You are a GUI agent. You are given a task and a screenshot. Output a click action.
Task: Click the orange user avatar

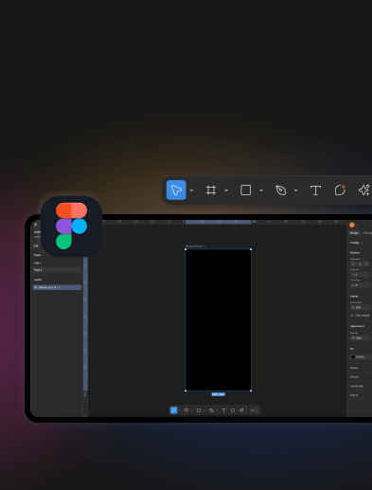coord(352,225)
